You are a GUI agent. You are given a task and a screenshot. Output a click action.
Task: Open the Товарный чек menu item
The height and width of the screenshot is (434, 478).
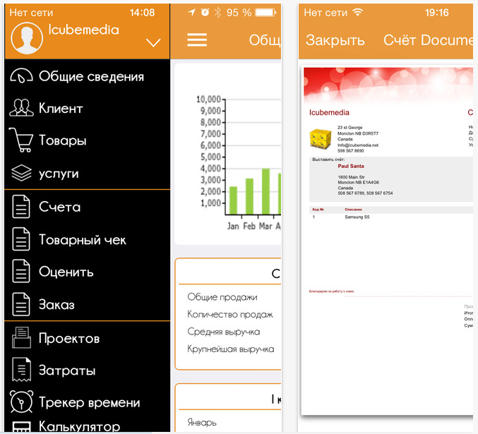(x=82, y=240)
